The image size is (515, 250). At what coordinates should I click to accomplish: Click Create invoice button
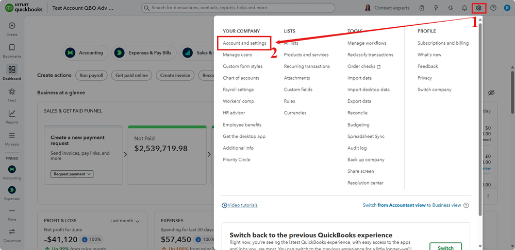pos(175,76)
